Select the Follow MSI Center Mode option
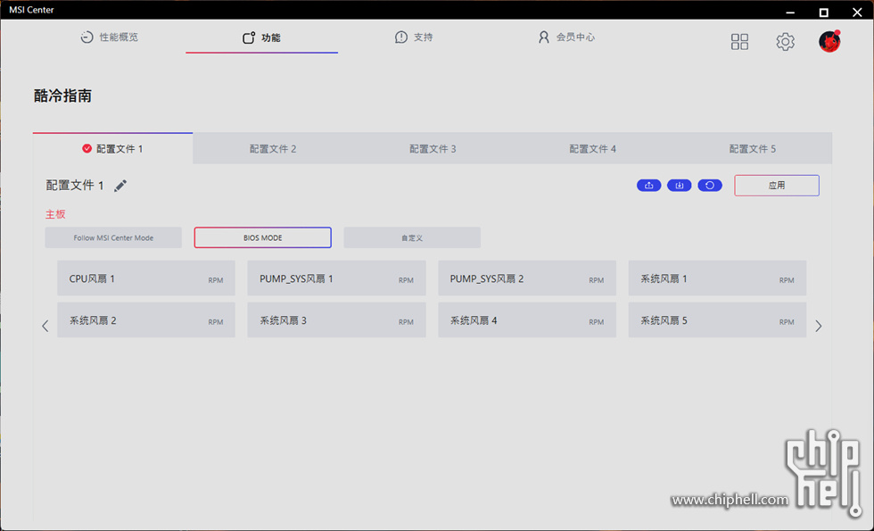Viewport: 874px width, 531px height. (113, 238)
